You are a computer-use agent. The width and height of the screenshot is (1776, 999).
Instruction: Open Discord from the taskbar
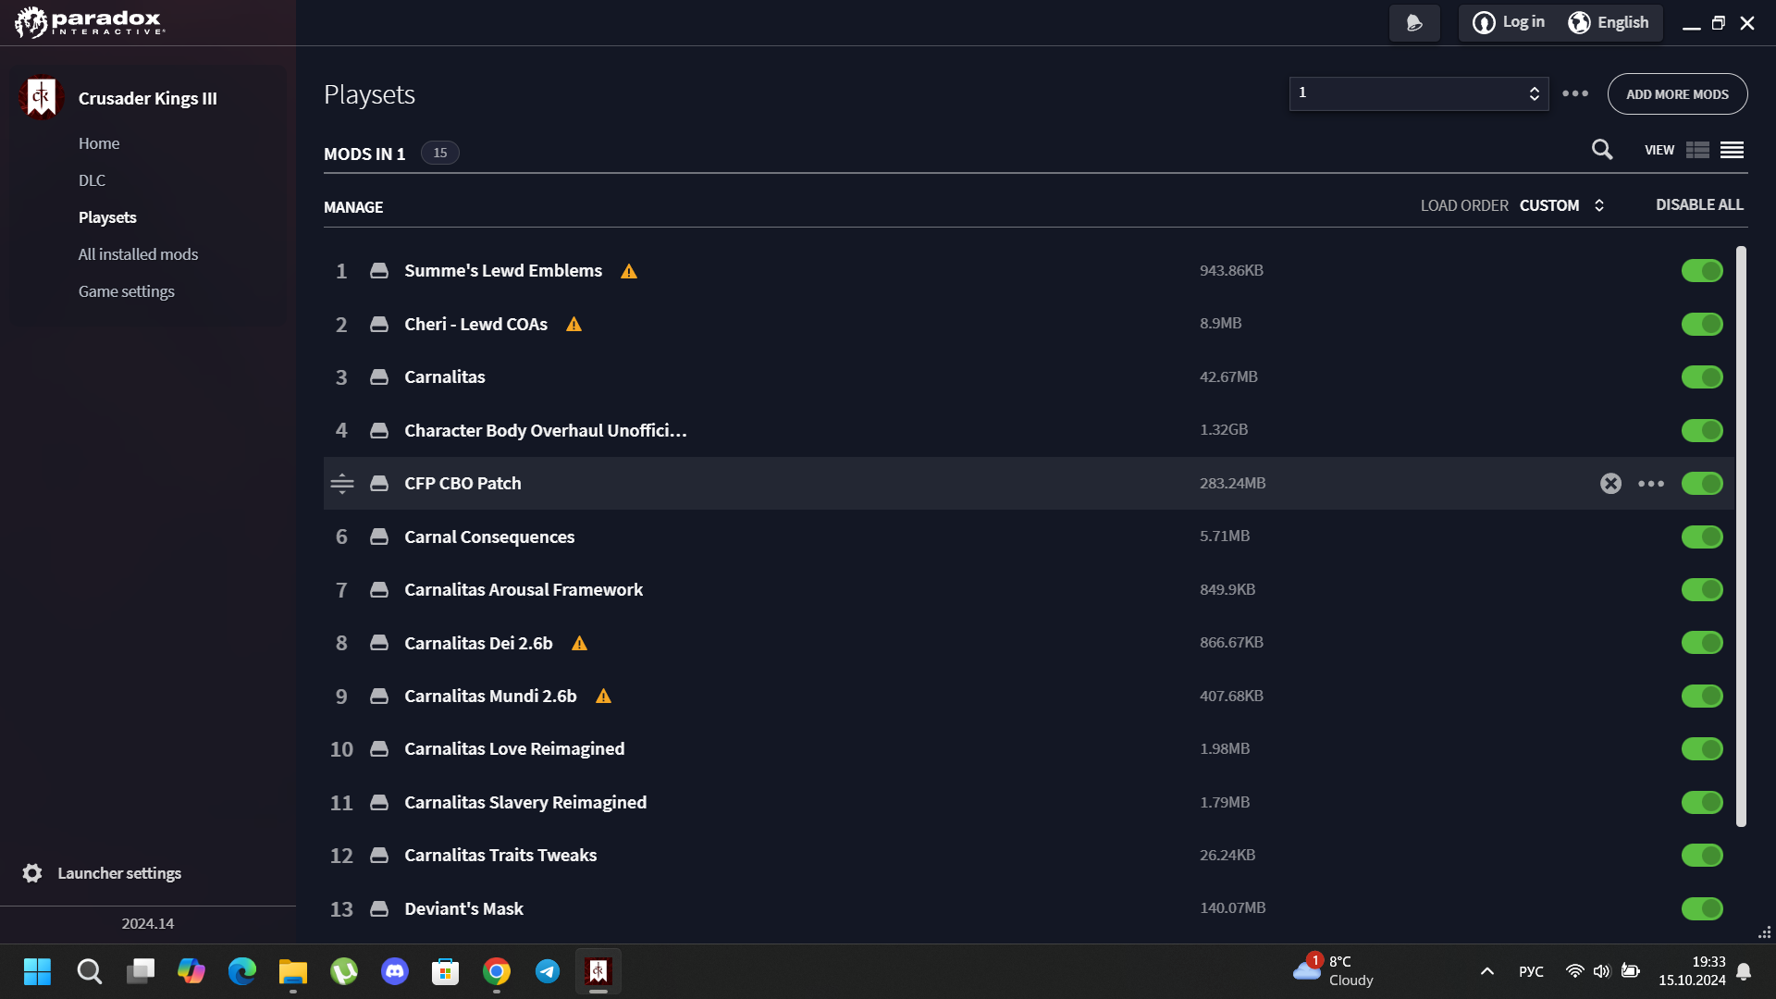point(395,971)
